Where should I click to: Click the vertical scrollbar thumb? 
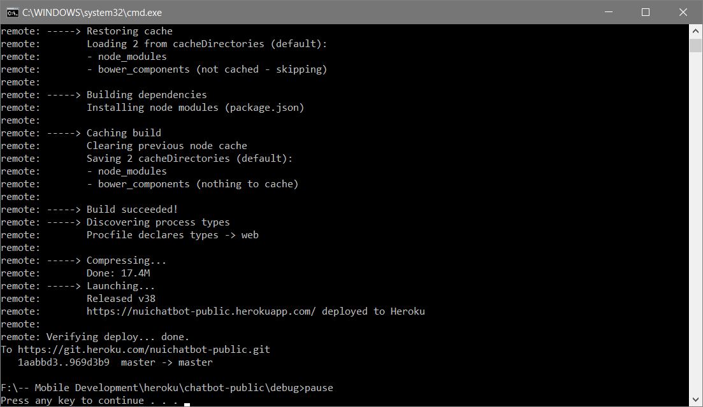pos(695,46)
